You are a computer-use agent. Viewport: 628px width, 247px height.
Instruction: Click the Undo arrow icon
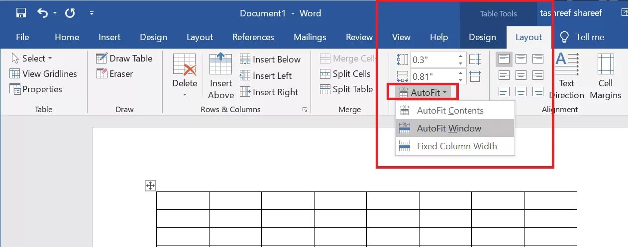(43, 13)
